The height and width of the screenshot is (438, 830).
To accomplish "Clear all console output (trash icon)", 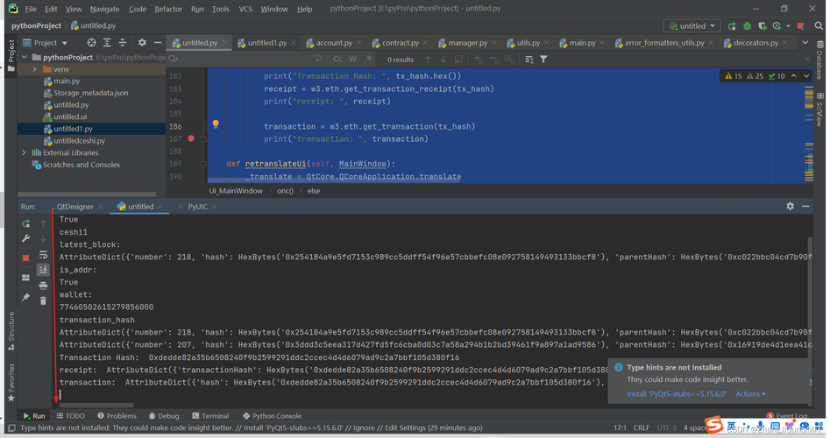I will coord(44,301).
